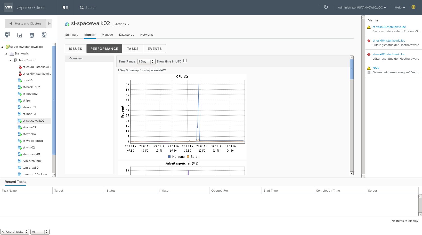The width and height of the screenshot is (422, 235).
Task: Open the NAS alarm link
Action: click(376, 68)
